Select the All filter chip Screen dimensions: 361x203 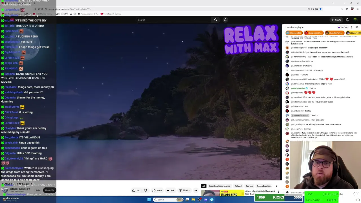[203, 186]
